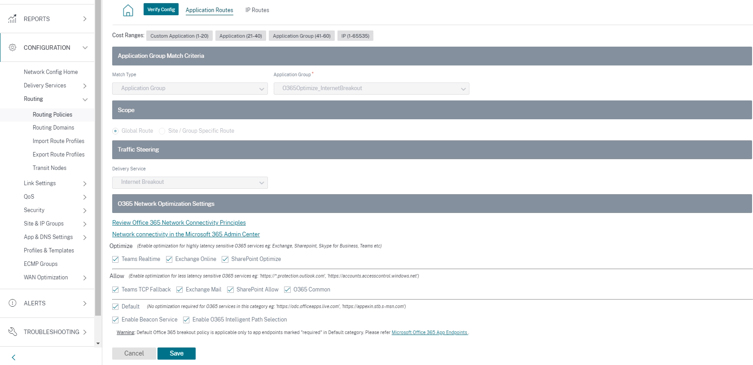Go to the home icon

pos(128,10)
